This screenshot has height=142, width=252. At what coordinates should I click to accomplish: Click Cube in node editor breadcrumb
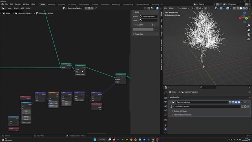7,13
